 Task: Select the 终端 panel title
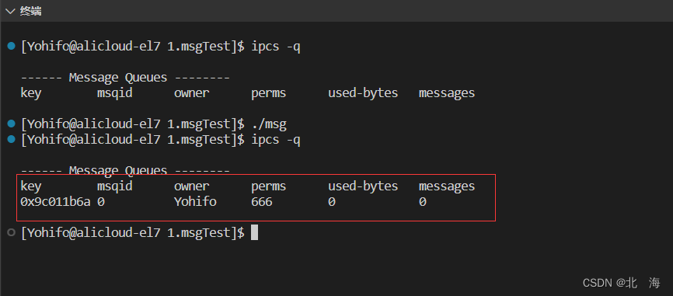[31, 11]
